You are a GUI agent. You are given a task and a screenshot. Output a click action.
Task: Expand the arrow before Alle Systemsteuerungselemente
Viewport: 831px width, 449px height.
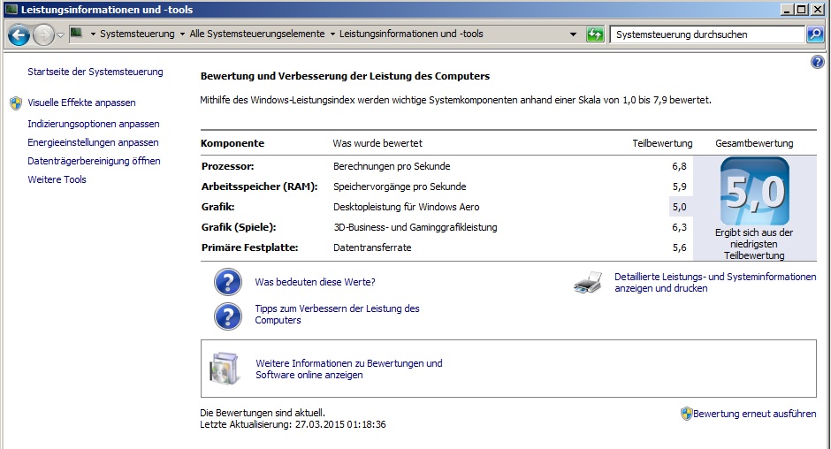click(x=182, y=34)
